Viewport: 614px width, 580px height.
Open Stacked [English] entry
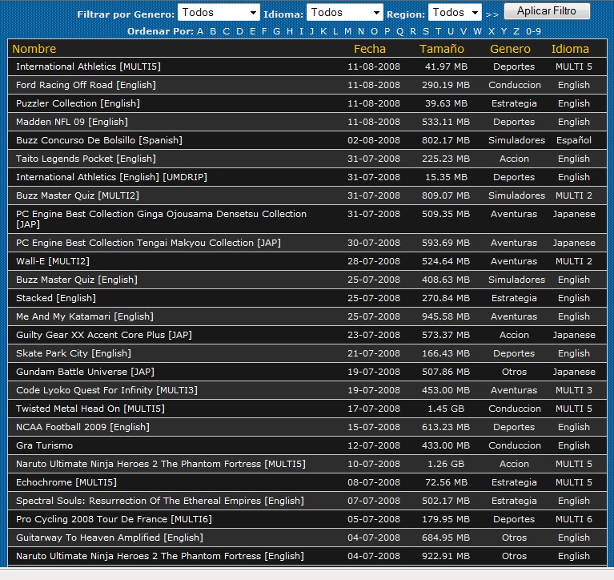(56, 298)
